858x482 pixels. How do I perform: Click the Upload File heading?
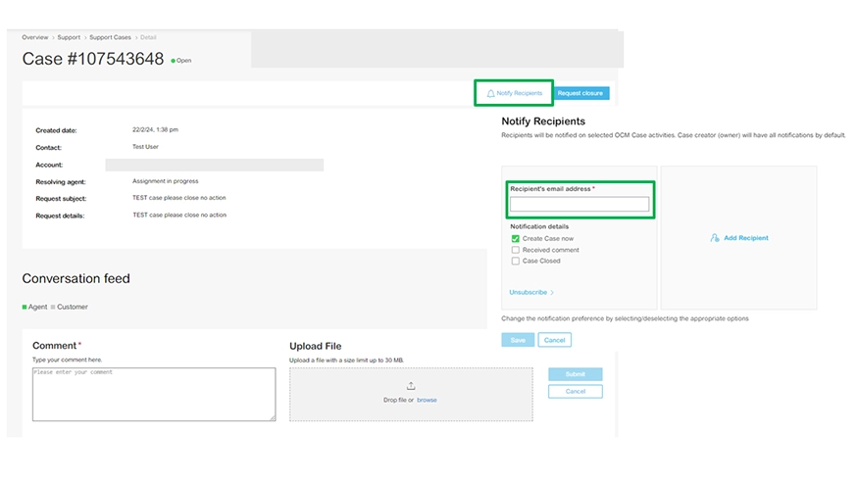click(315, 347)
